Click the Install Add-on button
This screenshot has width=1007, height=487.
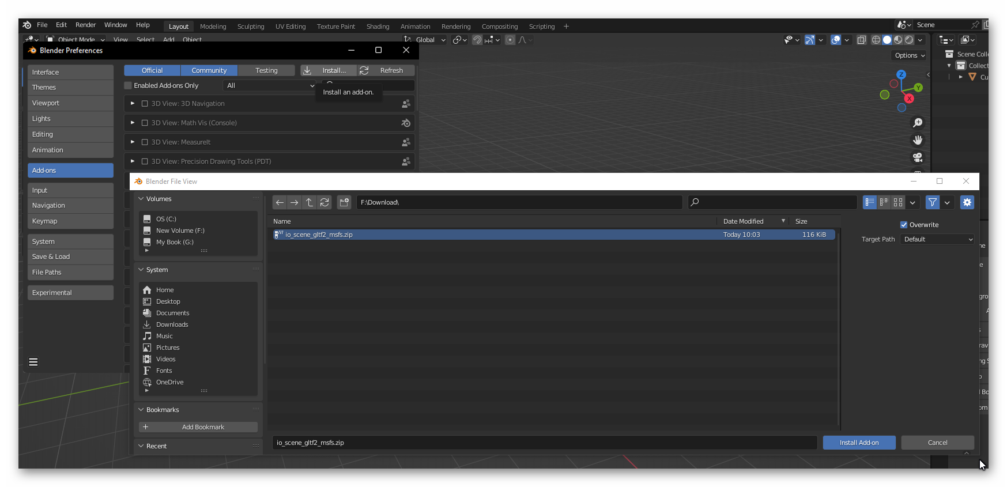point(859,443)
